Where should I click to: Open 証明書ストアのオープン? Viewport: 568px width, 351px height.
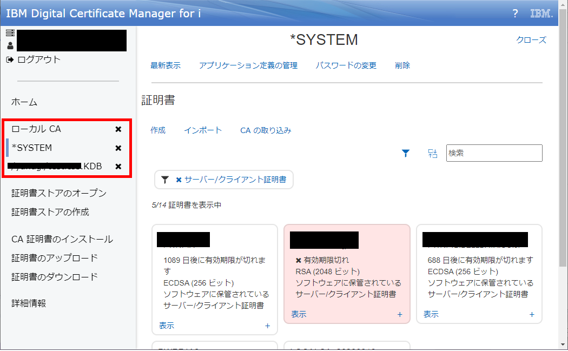[x=59, y=193]
